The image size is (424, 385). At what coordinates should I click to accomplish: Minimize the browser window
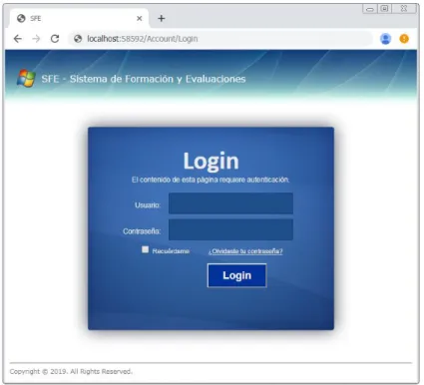click(370, 9)
